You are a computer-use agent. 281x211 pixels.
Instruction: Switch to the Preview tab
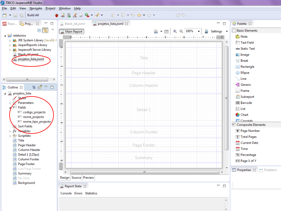[88, 177]
